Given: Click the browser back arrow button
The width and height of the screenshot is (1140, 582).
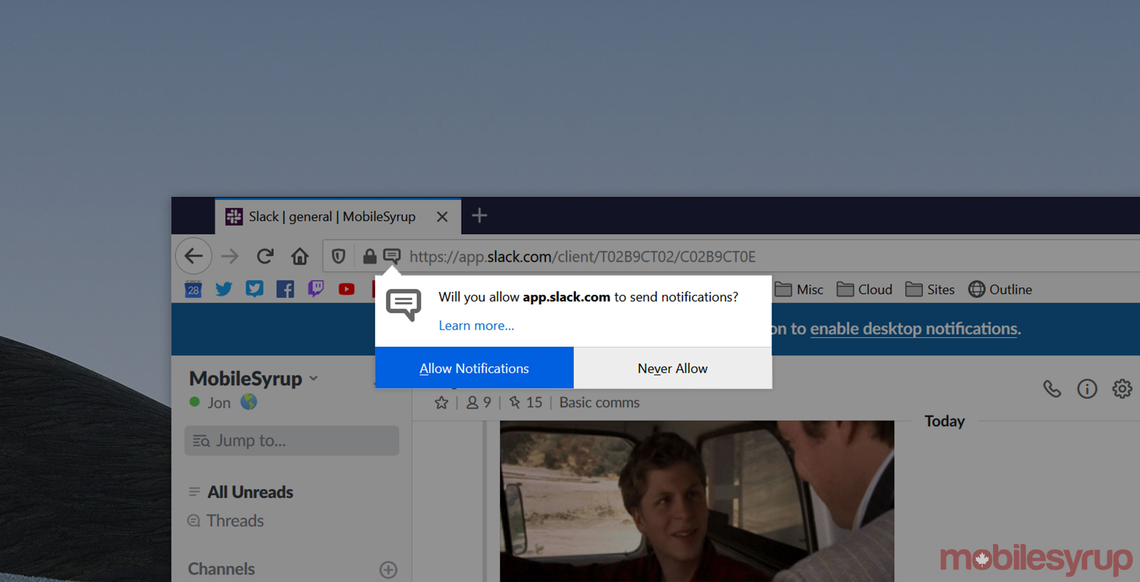Looking at the screenshot, I should click(194, 256).
